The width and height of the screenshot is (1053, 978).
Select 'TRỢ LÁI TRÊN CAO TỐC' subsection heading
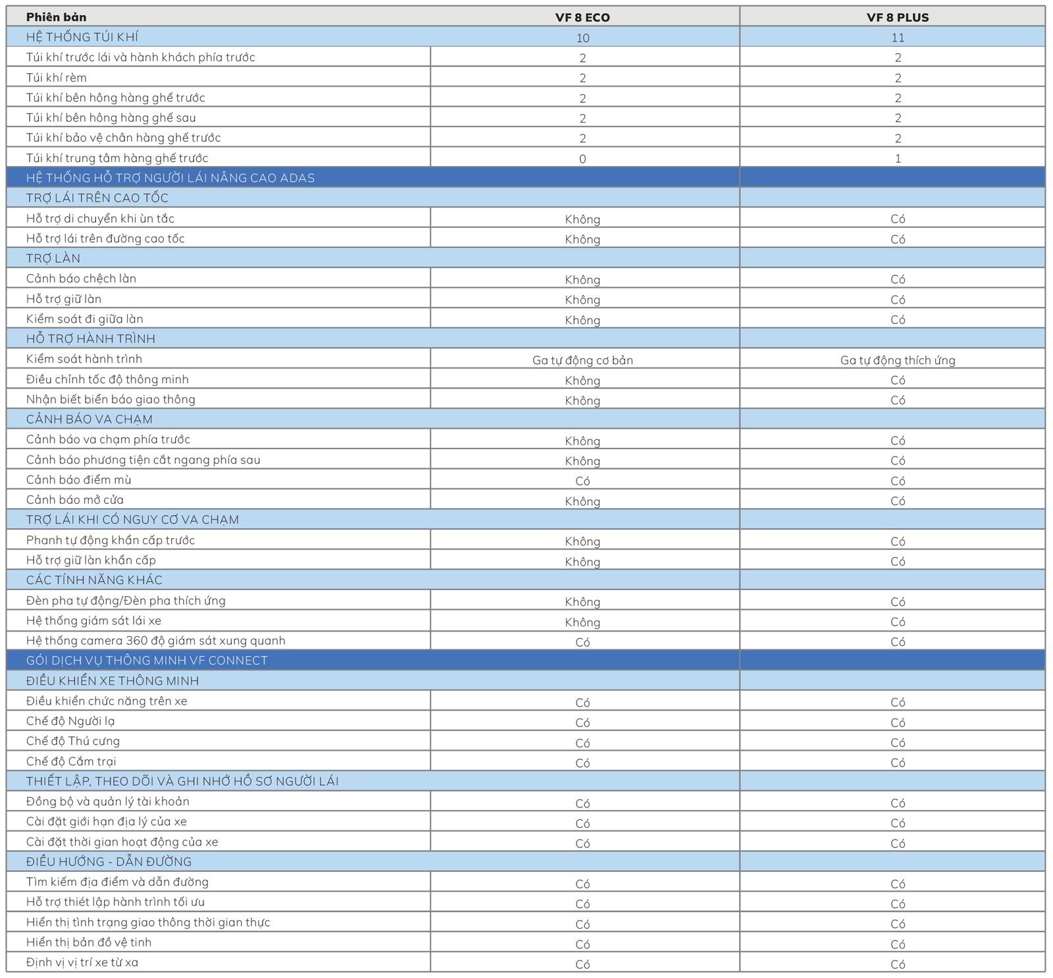tap(97, 198)
